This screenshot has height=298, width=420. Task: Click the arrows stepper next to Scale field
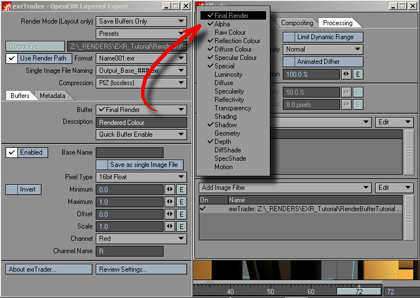click(x=170, y=227)
